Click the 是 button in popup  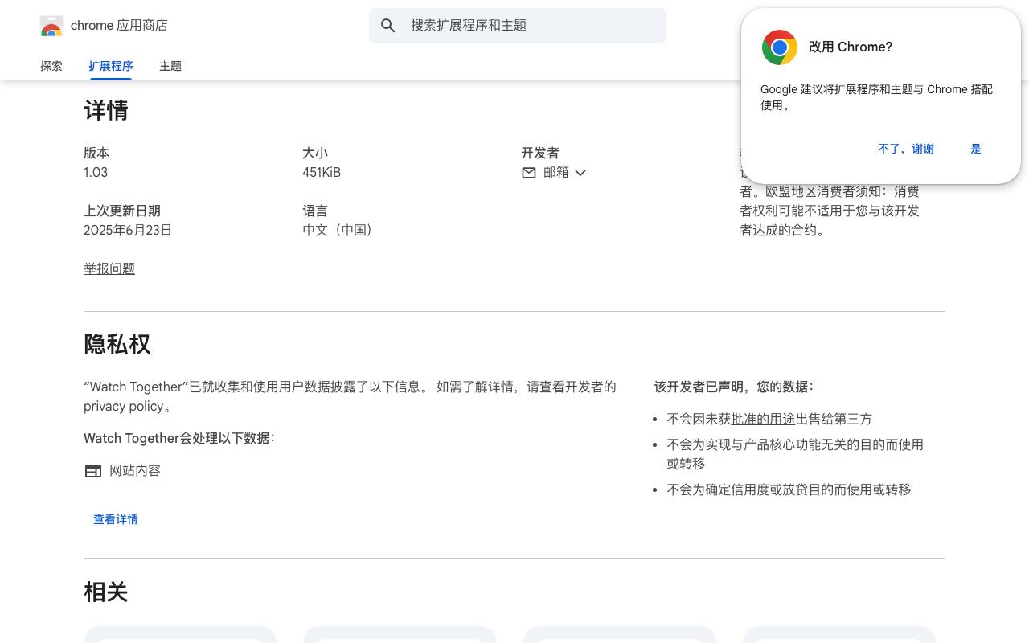[x=976, y=149]
